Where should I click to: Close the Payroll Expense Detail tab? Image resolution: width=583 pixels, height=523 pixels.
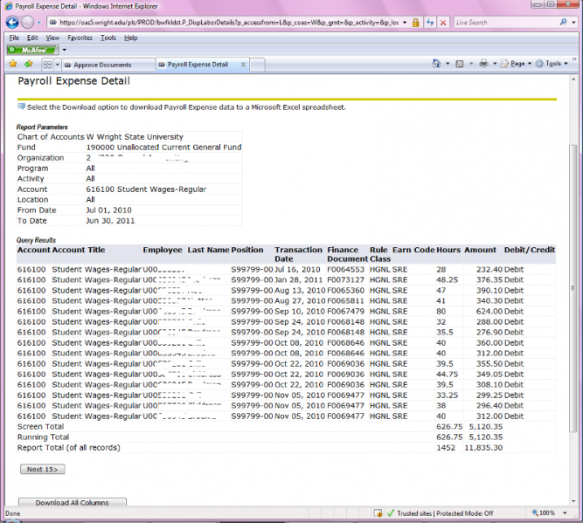click(x=243, y=65)
